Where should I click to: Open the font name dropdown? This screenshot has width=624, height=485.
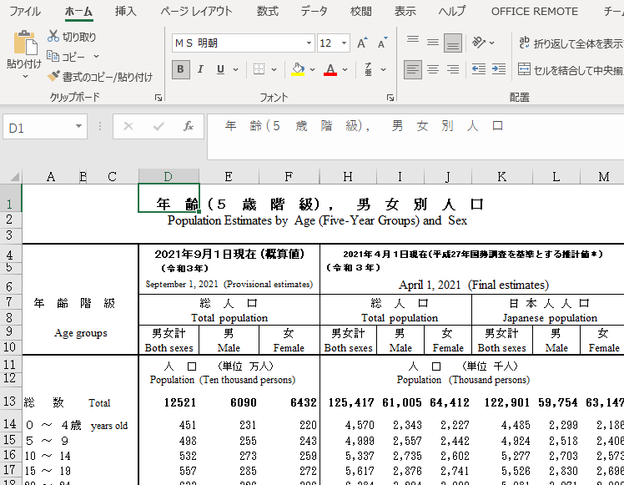coord(309,43)
